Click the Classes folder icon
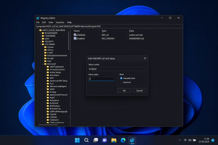The image size is (218, 145). click(45, 47)
